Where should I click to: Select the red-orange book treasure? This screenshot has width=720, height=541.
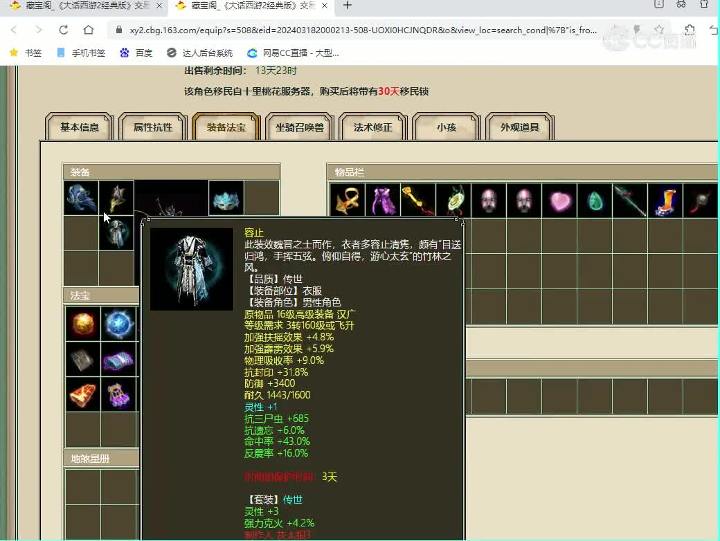(x=83, y=394)
